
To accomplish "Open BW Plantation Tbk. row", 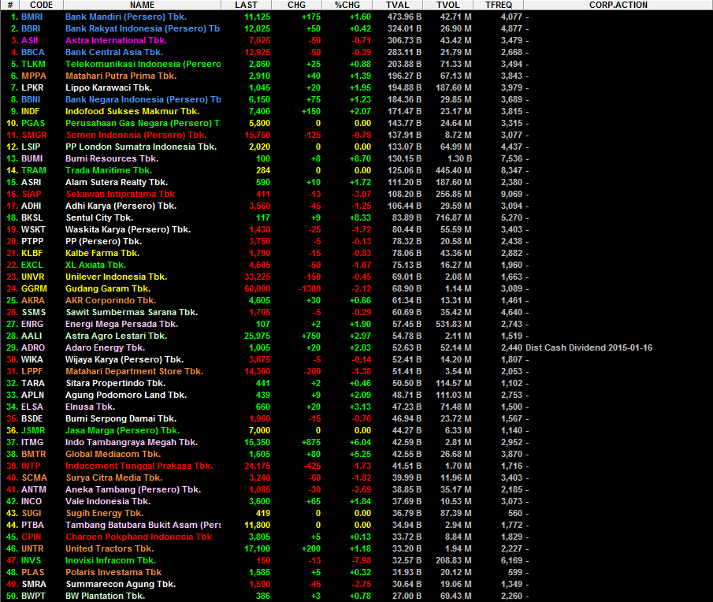I will 356,596.
